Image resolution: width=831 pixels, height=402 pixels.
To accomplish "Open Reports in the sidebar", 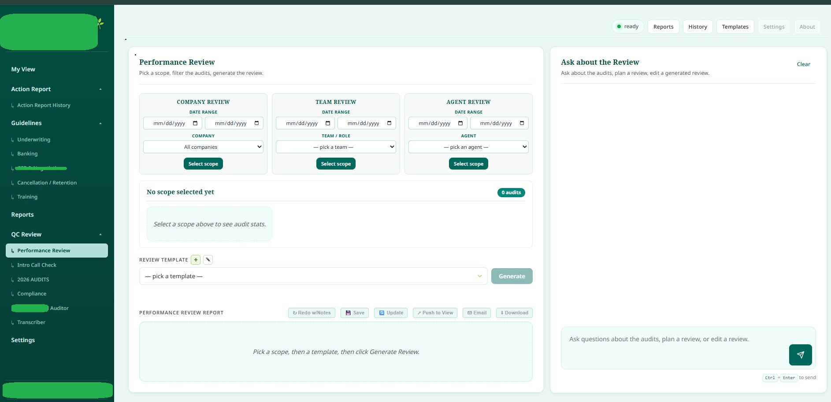I will pyautogui.click(x=22, y=214).
